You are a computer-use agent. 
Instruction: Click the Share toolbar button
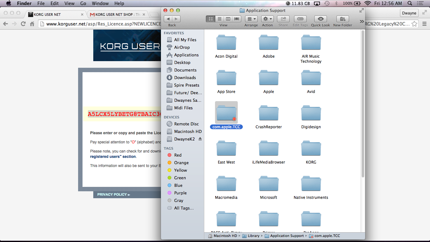(283, 19)
